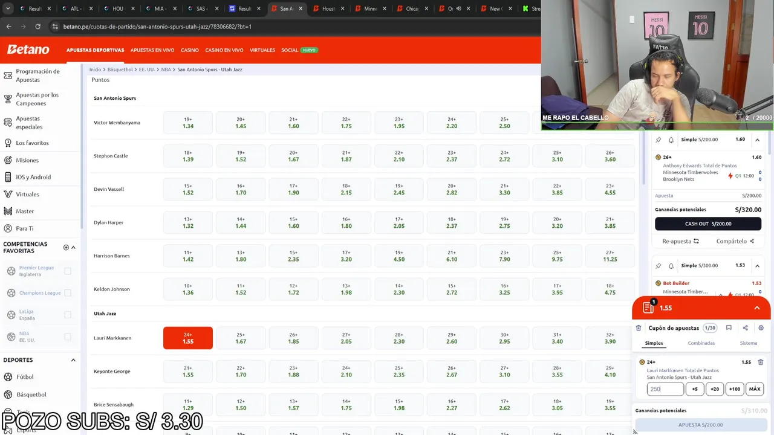Collapse the Deportes section
The width and height of the screenshot is (774, 435).
click(73, 360)
